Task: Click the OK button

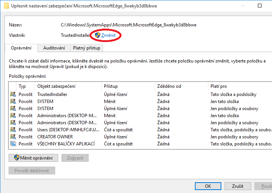Action: pos(208,186)
